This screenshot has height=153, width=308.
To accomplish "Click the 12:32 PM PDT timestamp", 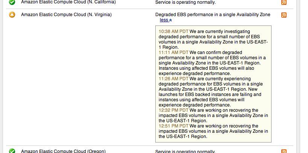I will coord(174,110).
